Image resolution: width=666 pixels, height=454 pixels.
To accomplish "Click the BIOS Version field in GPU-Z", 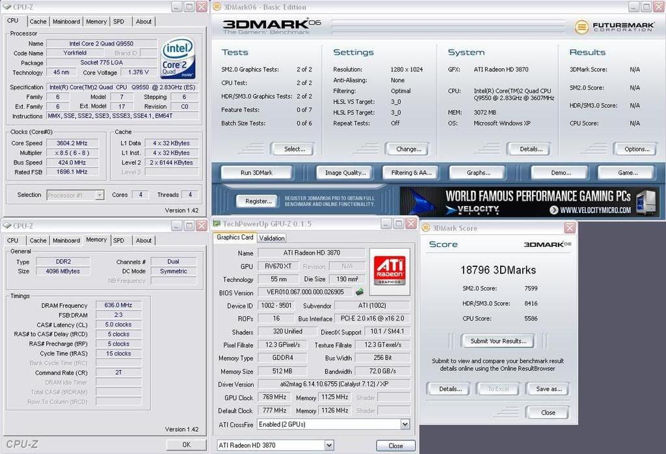I will pyautogui.click(x=305, y=292).
